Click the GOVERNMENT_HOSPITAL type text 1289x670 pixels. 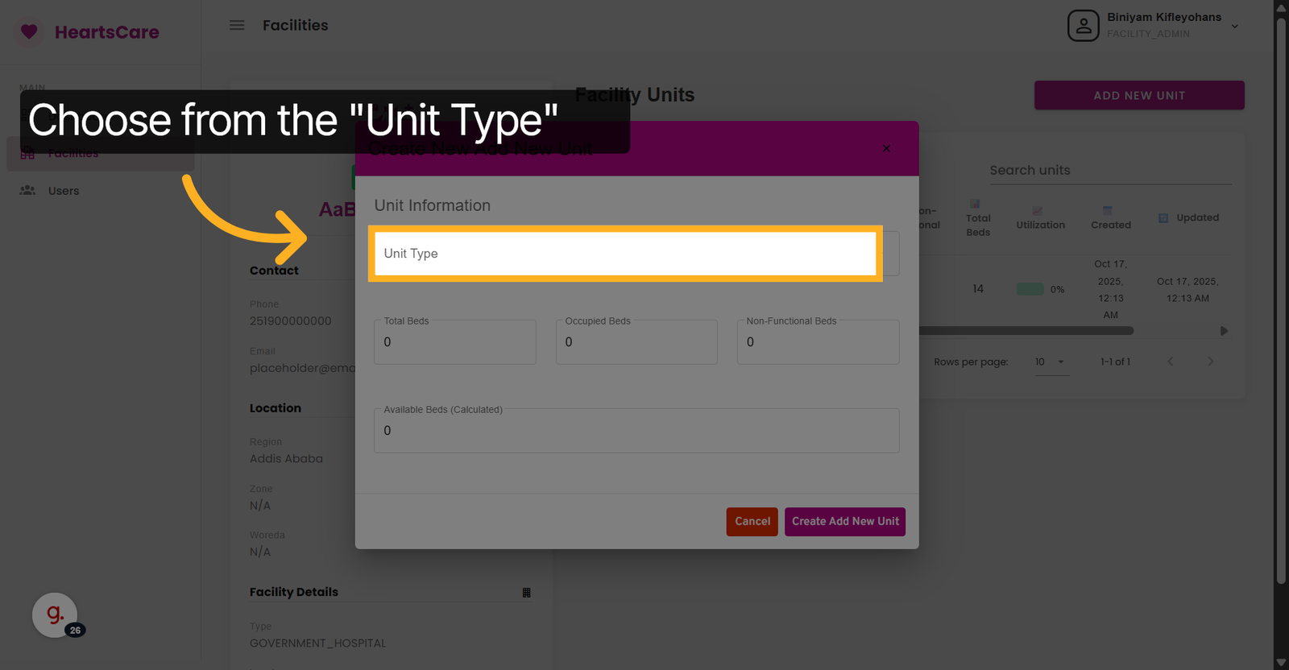(317, 643)
